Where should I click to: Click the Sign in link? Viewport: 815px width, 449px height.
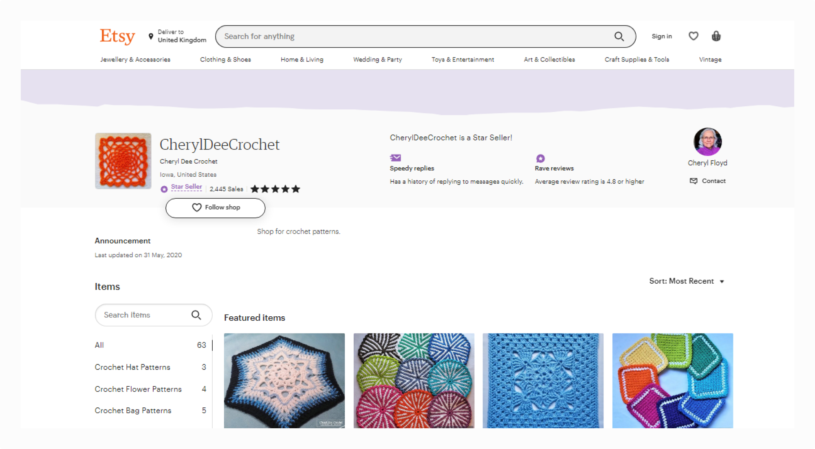[x=661, y=36]
